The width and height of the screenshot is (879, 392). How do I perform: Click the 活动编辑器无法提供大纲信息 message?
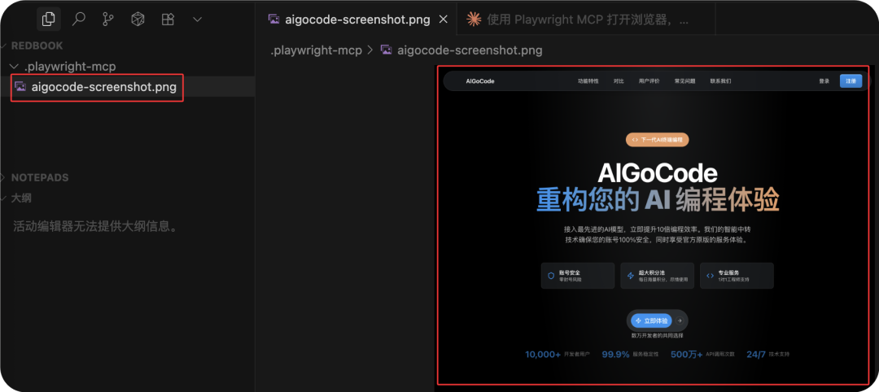point(94,227)
